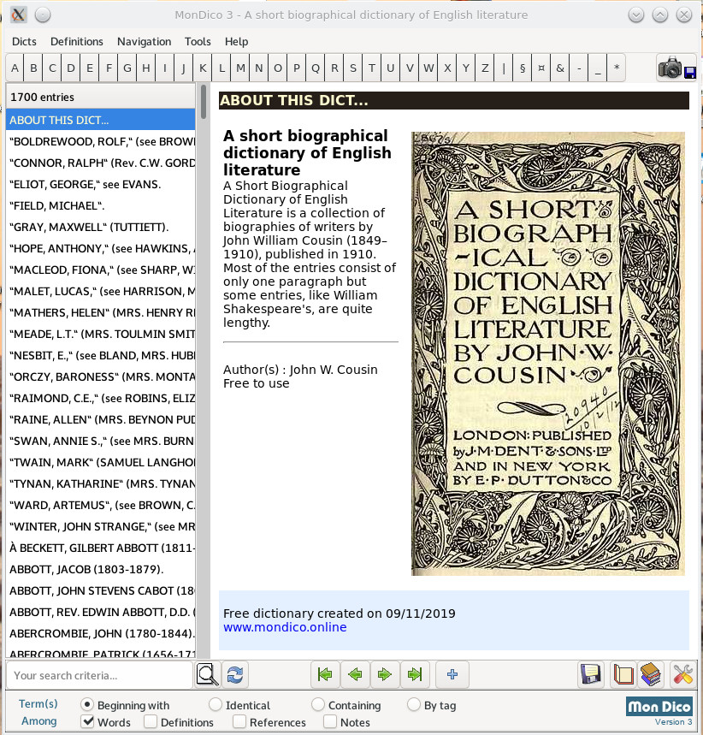Click letter M in the alphabet bar
Image resolution: width=703 pixels, height=735 pixels.
[240, 68]
